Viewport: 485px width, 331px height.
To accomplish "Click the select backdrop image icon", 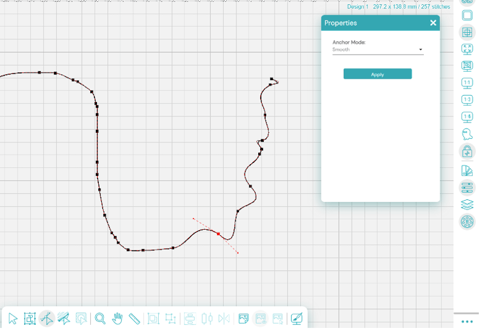I will pyautogui.click(x=278, y=319).
